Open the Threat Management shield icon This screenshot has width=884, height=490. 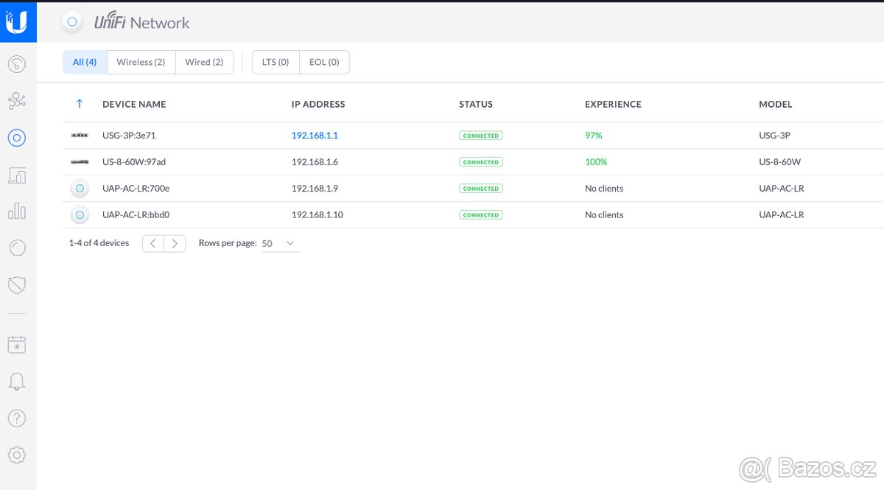pos(17,285)
